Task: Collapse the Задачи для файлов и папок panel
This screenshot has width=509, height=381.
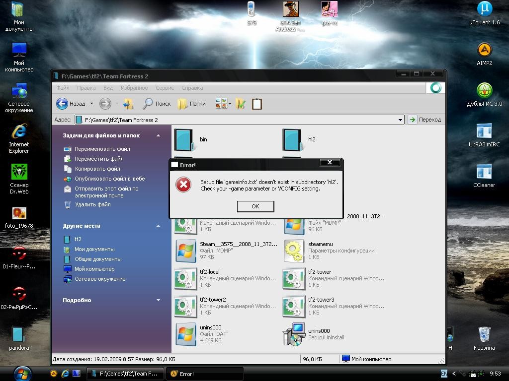Action: tap(158, 135)
